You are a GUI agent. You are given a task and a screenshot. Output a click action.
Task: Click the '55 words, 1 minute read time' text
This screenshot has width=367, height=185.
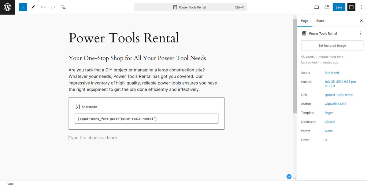(323, 57)
